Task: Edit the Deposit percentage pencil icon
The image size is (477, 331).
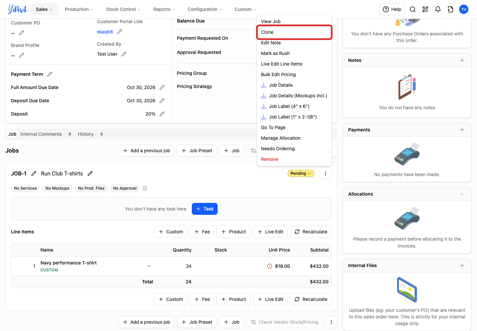Action: 162,114
